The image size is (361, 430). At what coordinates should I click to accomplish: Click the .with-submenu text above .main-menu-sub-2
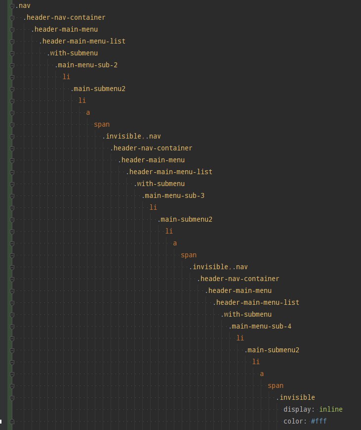point(72,53)
